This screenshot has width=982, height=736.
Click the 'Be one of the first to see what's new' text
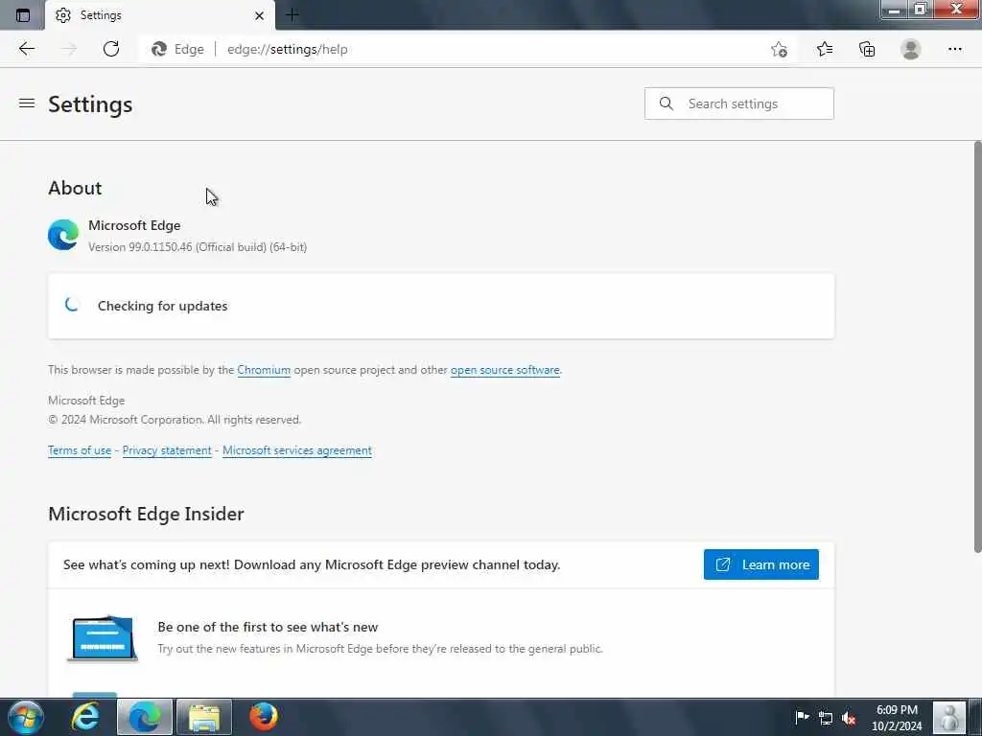(269, 627)
